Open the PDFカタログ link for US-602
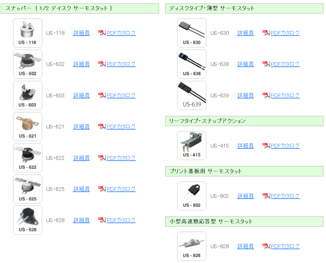 click(121, 64)
